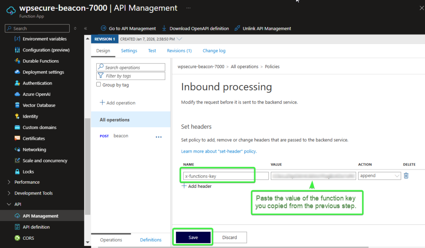Expand the Performance section

pos(9,182)
